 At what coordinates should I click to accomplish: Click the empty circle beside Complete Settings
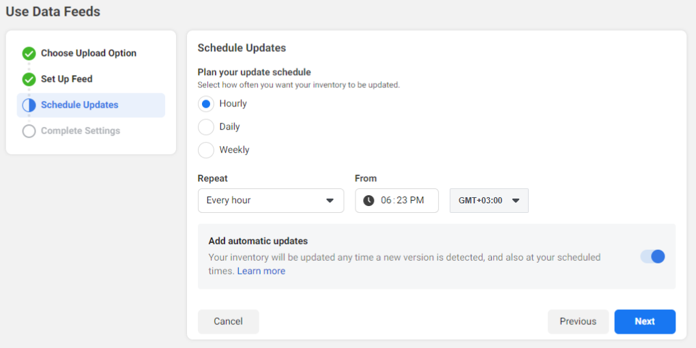pyautogui.click(x=29, y=131)
